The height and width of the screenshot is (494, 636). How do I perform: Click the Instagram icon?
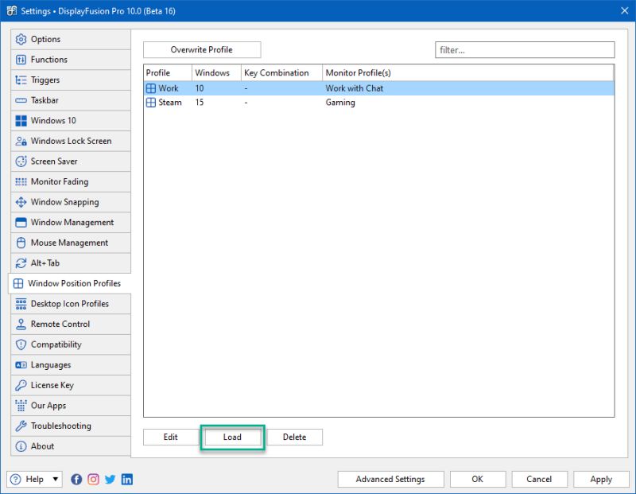[x=91, y=480]
